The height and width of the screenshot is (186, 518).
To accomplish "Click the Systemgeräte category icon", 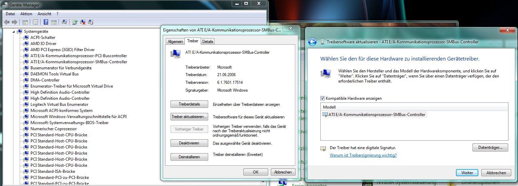I will click(x=19, y=31).
